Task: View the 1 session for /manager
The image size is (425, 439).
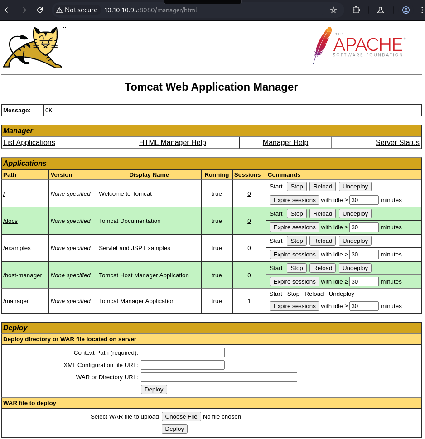Action: click(x=249, y=301)
